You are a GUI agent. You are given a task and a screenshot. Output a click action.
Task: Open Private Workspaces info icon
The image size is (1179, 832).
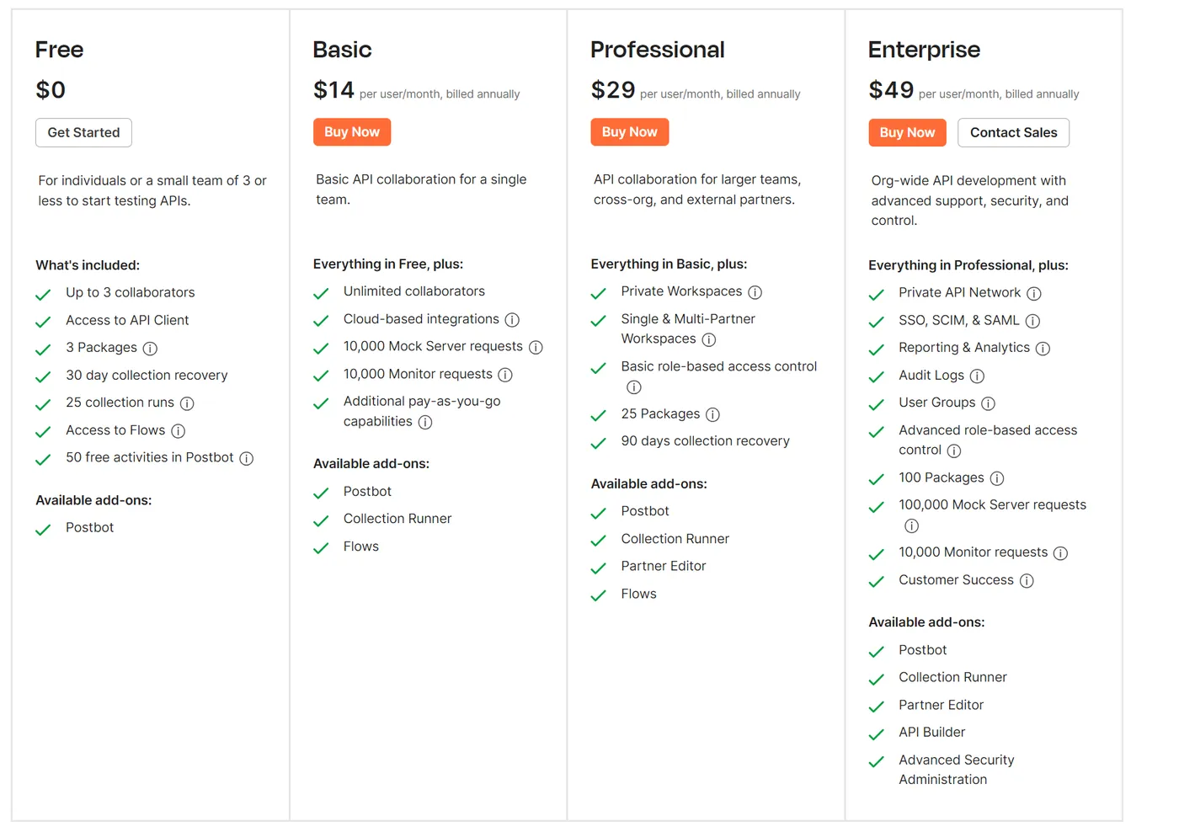(755, 292)
